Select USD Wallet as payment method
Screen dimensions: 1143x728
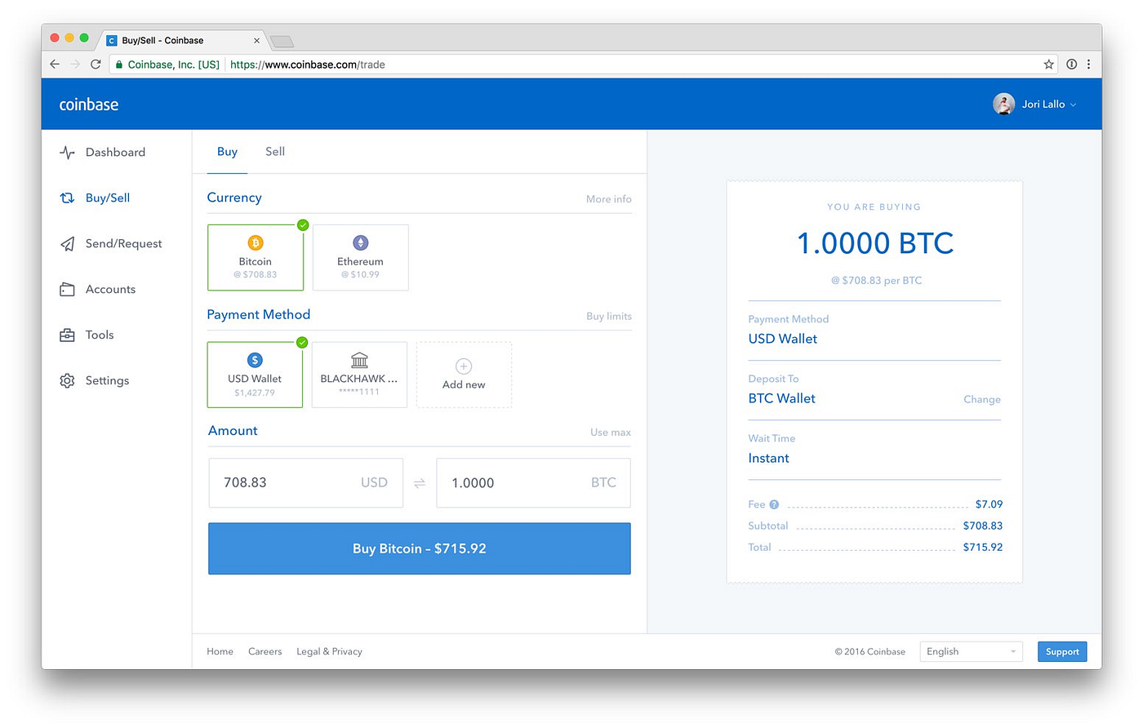pos(255,375)
